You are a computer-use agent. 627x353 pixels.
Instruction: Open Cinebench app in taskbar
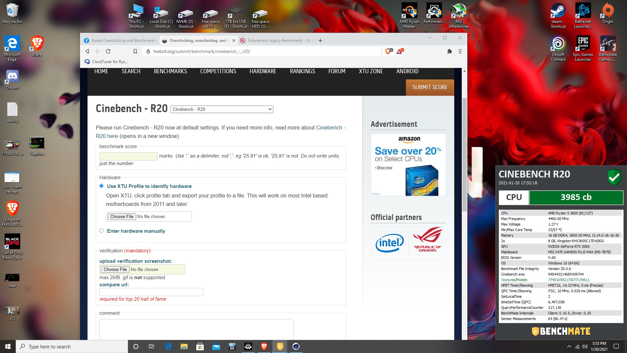click(296, 346)
